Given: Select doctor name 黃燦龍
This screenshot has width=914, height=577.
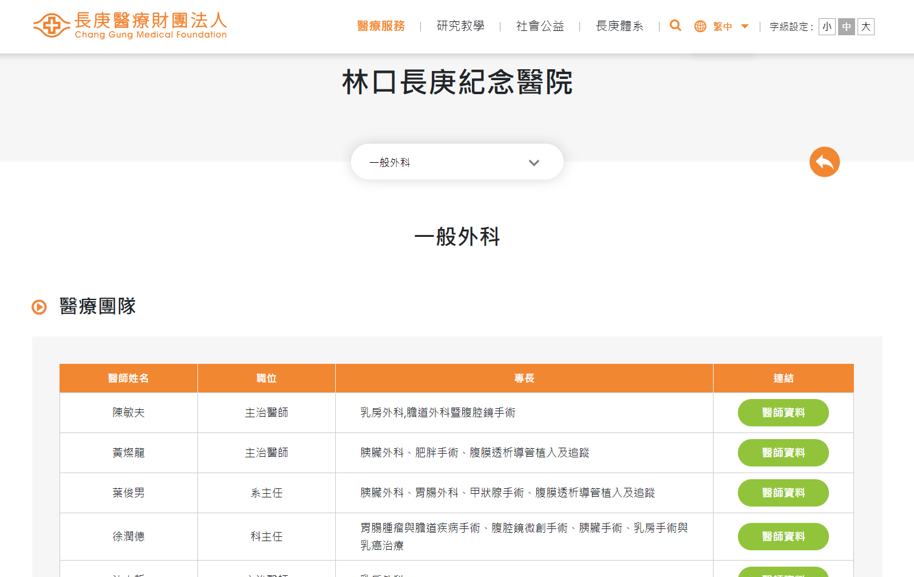Looking at the screenshot, I should coord(128,453).
